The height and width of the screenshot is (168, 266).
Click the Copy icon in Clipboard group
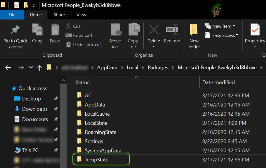pyautogui.click(x=37, y=30)
